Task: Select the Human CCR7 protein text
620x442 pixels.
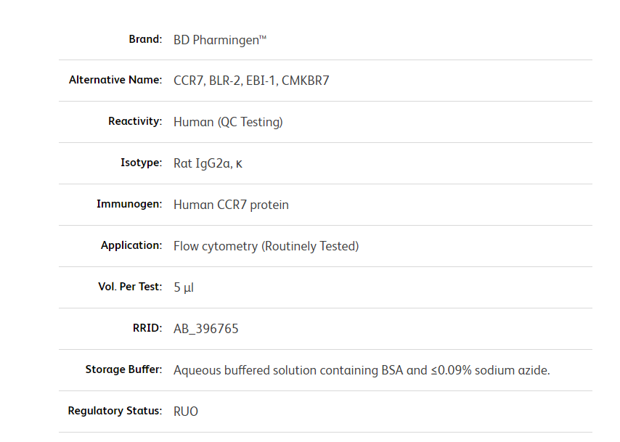Action: (231, 205)
